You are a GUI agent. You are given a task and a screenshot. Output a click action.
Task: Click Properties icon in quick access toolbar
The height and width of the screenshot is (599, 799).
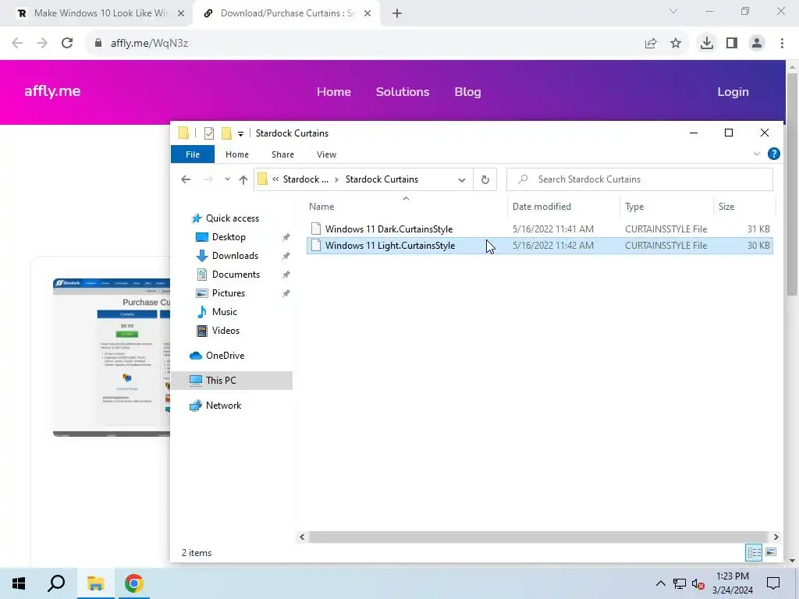click(209, 133)
